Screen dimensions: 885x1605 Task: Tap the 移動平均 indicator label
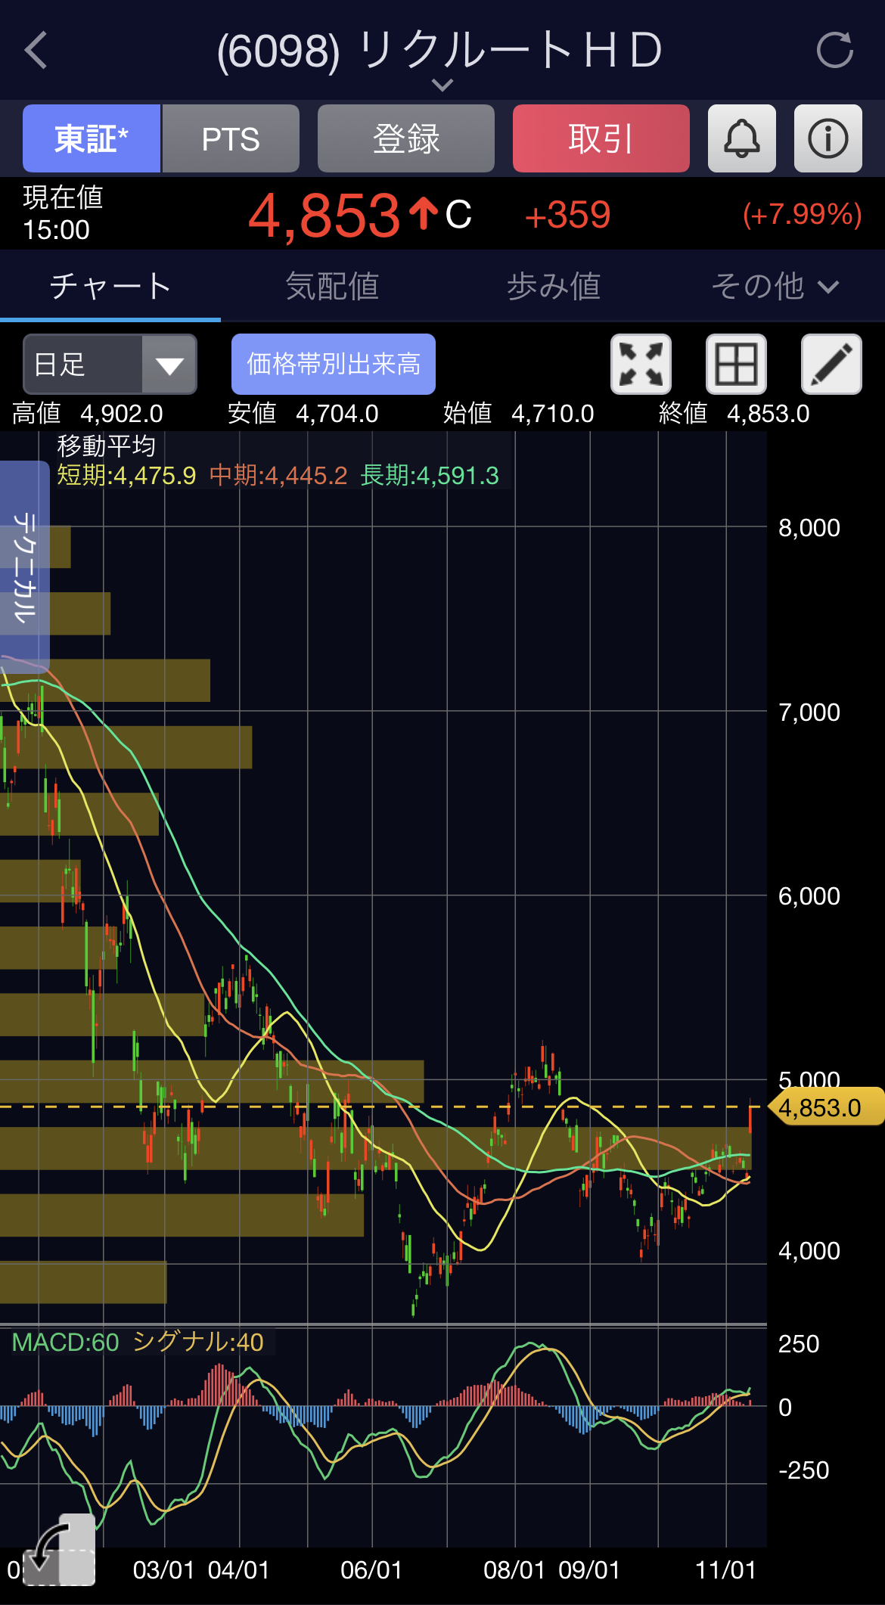(107, 446)
